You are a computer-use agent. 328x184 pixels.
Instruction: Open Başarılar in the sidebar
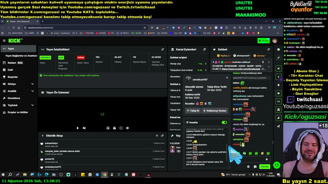[x=18, y=77]
